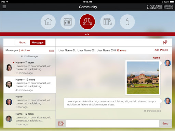
Task: Switch to the Group tab
Action: [23, 43]
